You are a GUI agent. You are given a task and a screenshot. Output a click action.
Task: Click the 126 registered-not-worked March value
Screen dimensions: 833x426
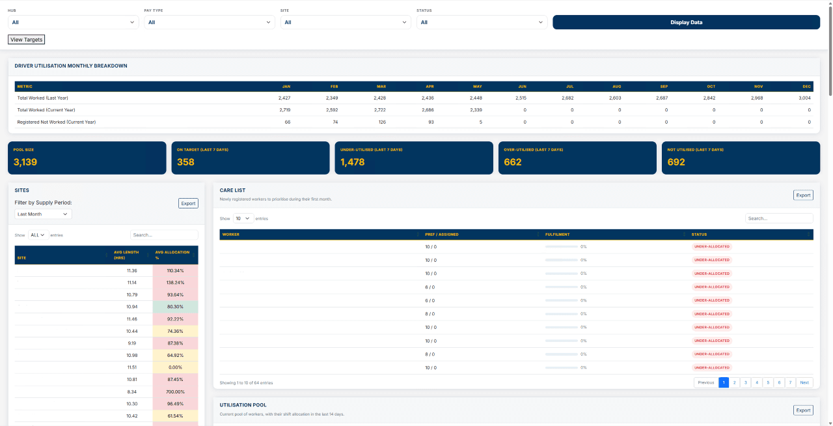[x=382, y=121]
